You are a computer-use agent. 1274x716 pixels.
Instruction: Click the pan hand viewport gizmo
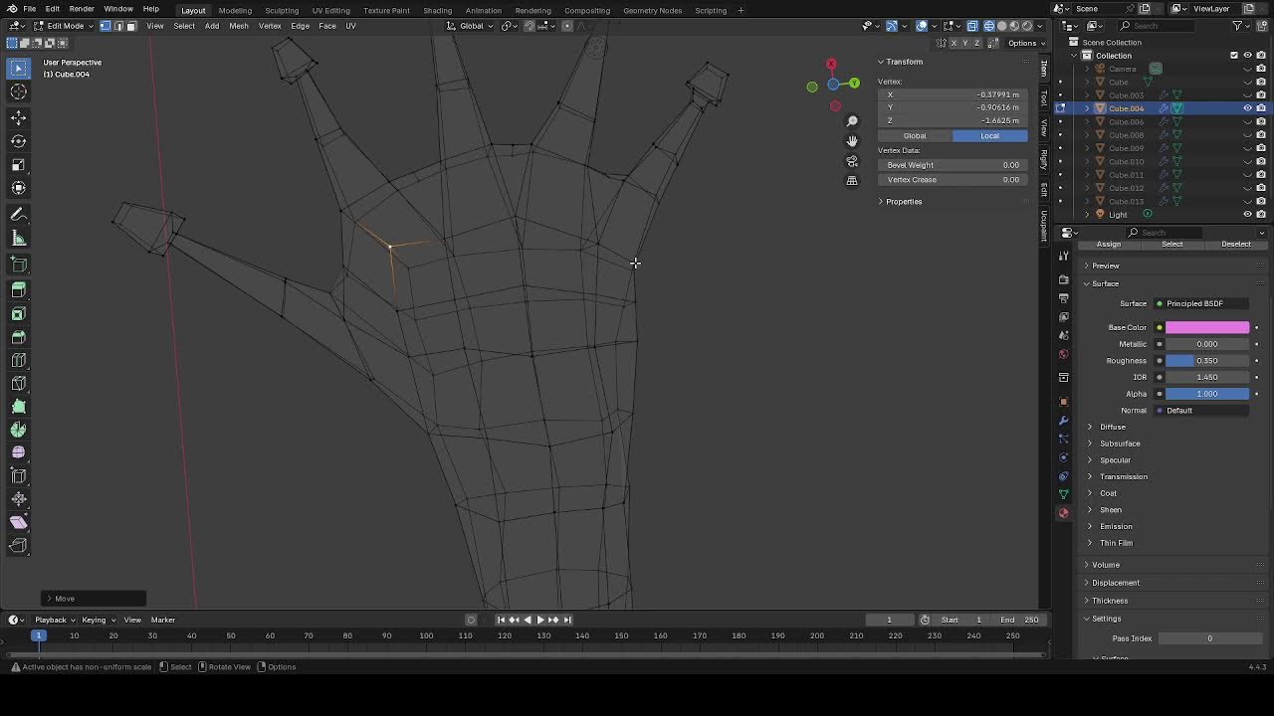852,141
